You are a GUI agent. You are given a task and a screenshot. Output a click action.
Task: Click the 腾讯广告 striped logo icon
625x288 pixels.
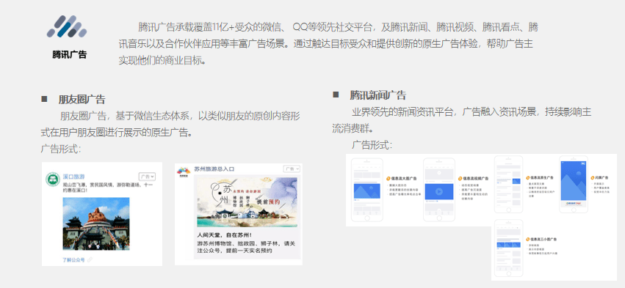point(67,26)
